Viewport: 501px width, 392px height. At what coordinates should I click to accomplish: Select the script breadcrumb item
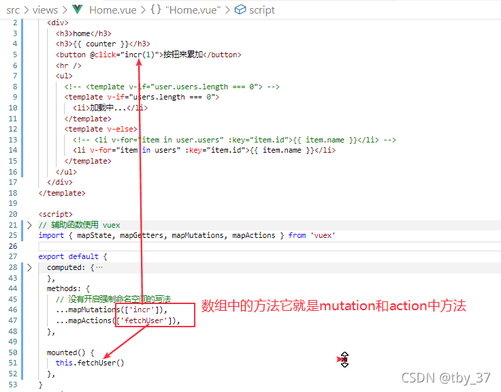[262, 10]
